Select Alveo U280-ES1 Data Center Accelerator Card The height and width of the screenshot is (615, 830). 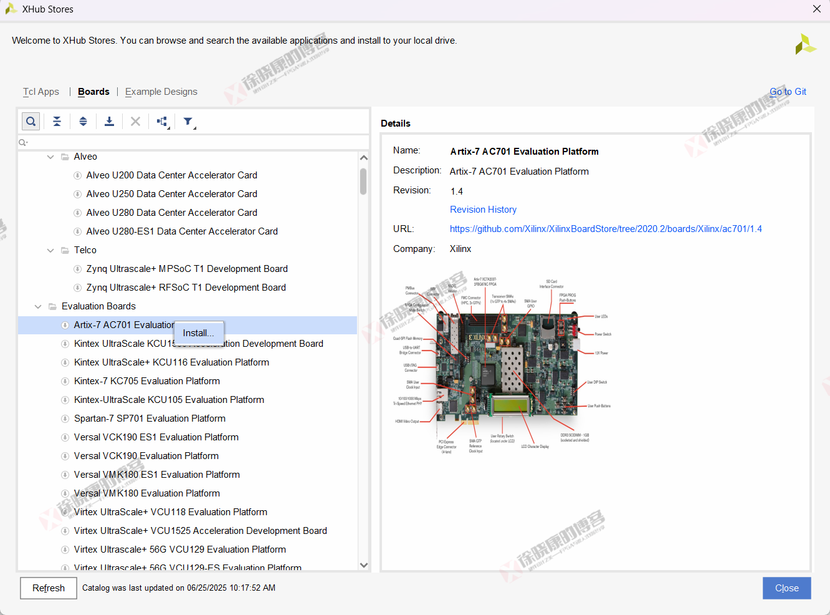[x=182, y=231]
